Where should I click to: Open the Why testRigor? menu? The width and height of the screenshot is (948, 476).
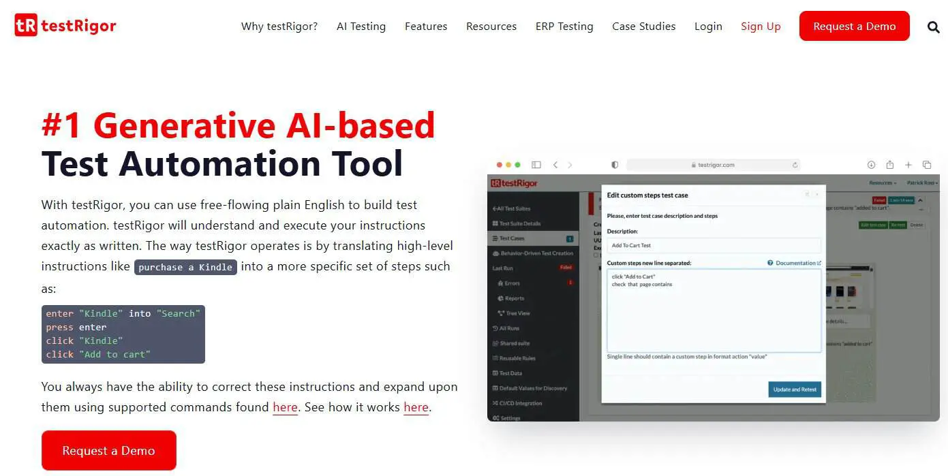[x=279, y=27]
